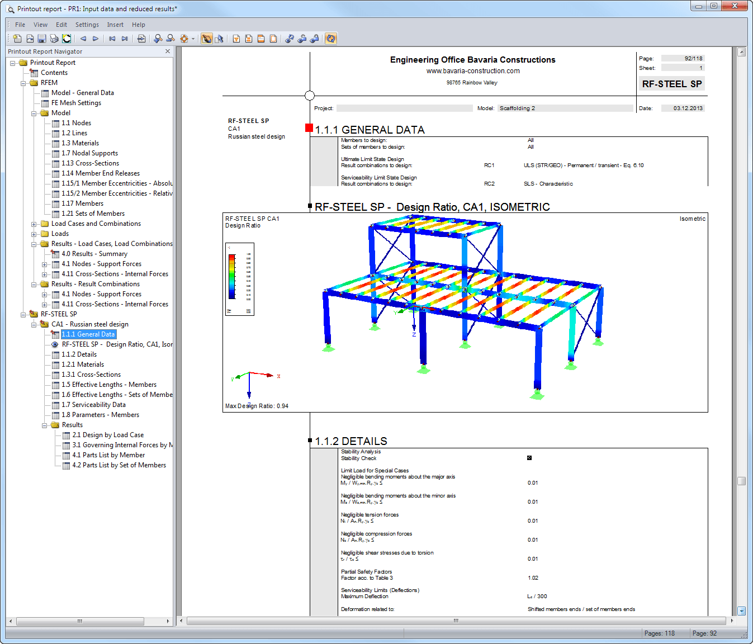This screenshot has width=753, height=644.
Task: Print the report using the printer icon
Action: click(54, 39)
